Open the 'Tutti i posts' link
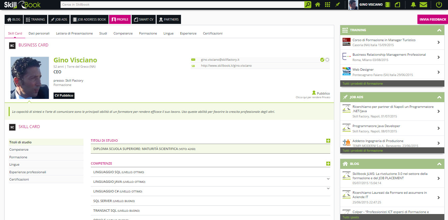 click(351, 217)
